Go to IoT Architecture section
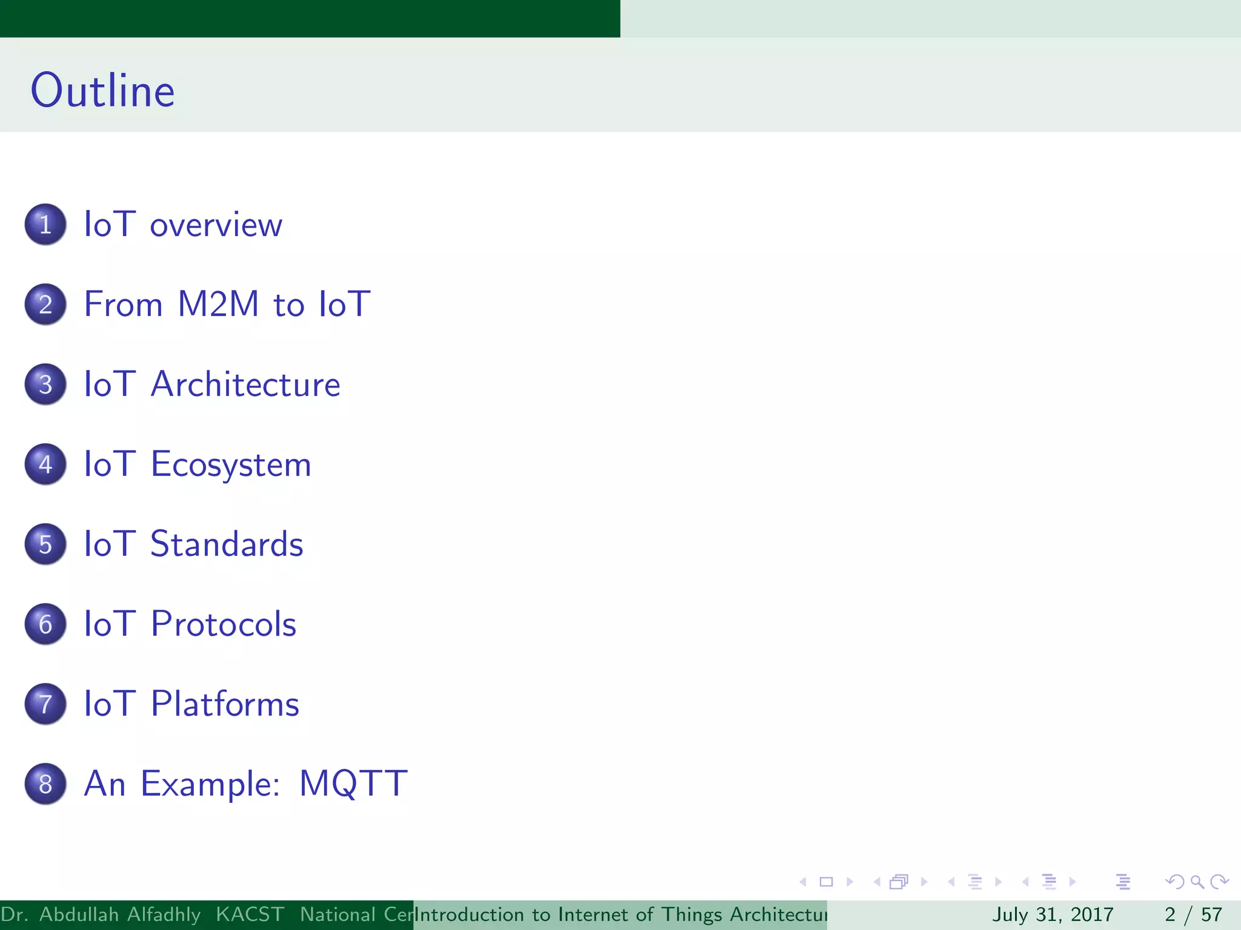The image size is (1241, 930). point(211,384)
